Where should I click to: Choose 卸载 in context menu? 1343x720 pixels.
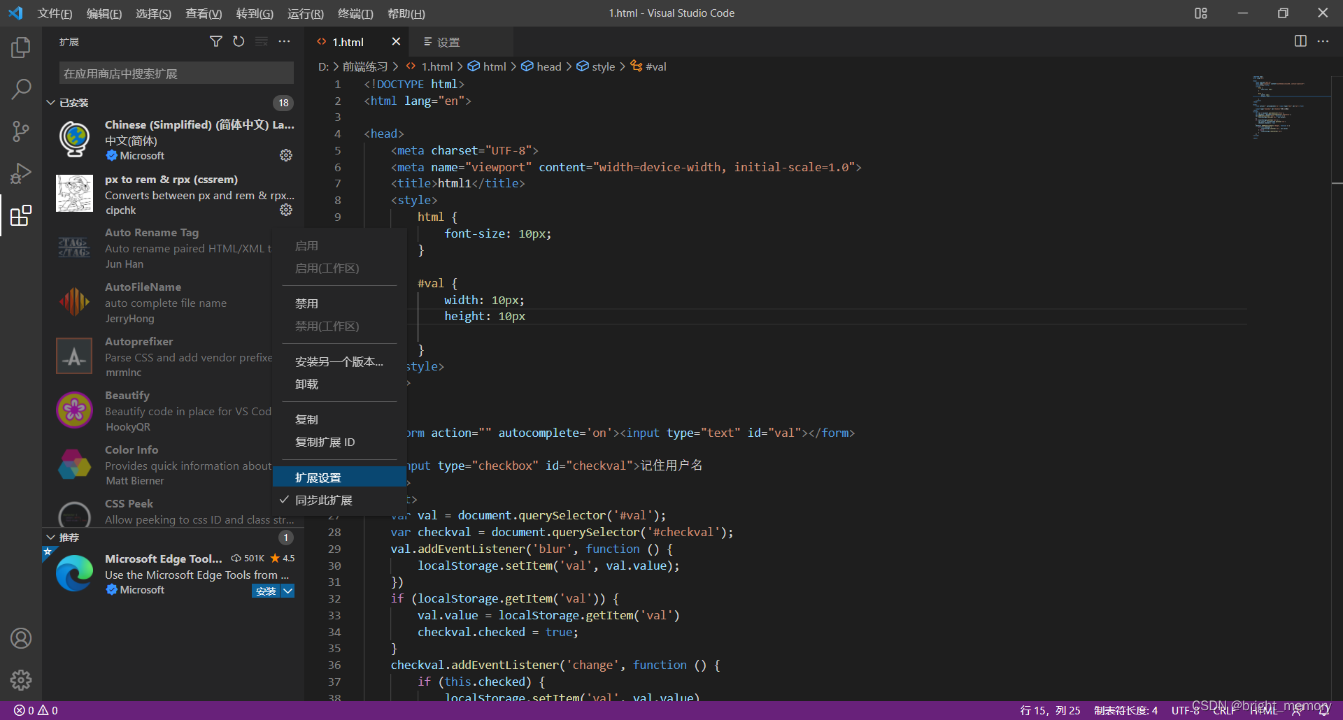pyautogui.click(x=339, y=384)
